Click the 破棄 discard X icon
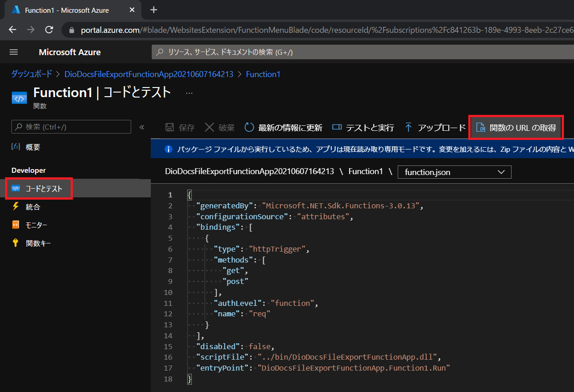 [x=210, y=128]
